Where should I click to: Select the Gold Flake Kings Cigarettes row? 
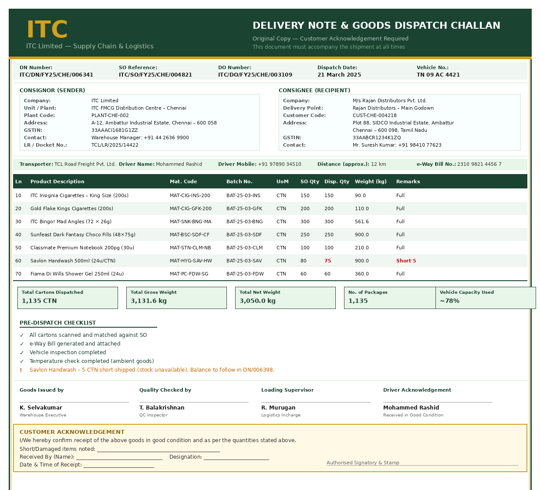coord(270,208)
